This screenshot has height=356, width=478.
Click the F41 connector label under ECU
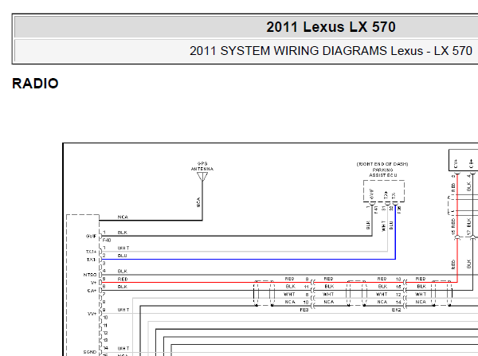376,209
